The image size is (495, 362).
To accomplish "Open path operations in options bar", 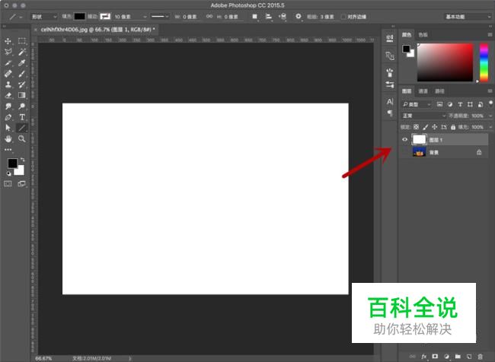I will (x=255, y=17).
